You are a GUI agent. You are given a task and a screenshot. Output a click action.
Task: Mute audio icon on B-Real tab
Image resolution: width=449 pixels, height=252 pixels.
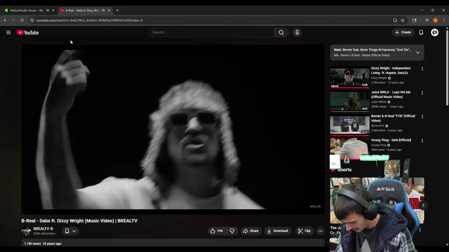(103, 10)
